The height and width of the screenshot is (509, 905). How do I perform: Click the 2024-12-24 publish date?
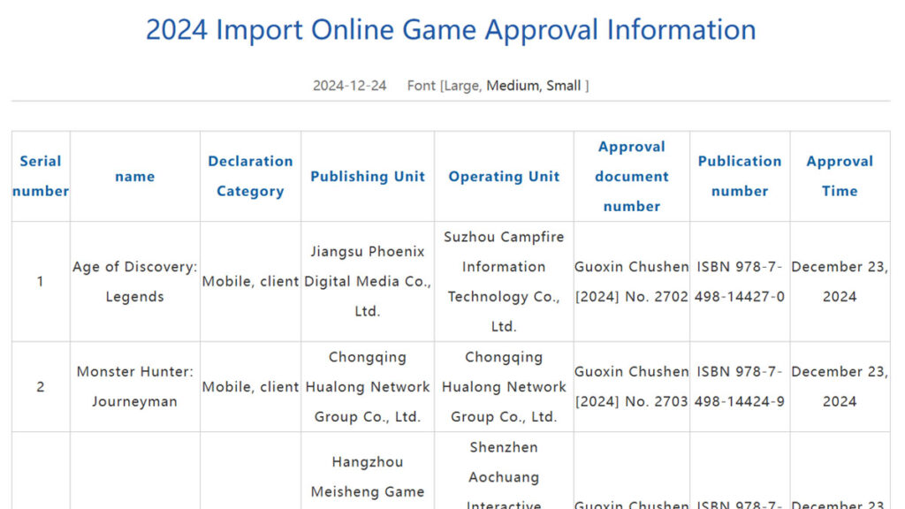(x=349, y=86)
